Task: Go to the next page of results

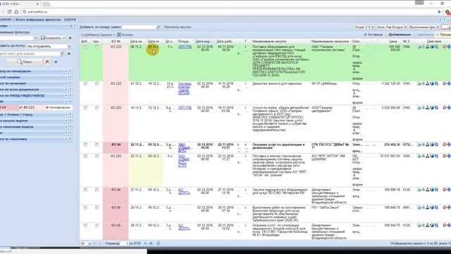Action: pyautogui.click(x=146, y=243)
